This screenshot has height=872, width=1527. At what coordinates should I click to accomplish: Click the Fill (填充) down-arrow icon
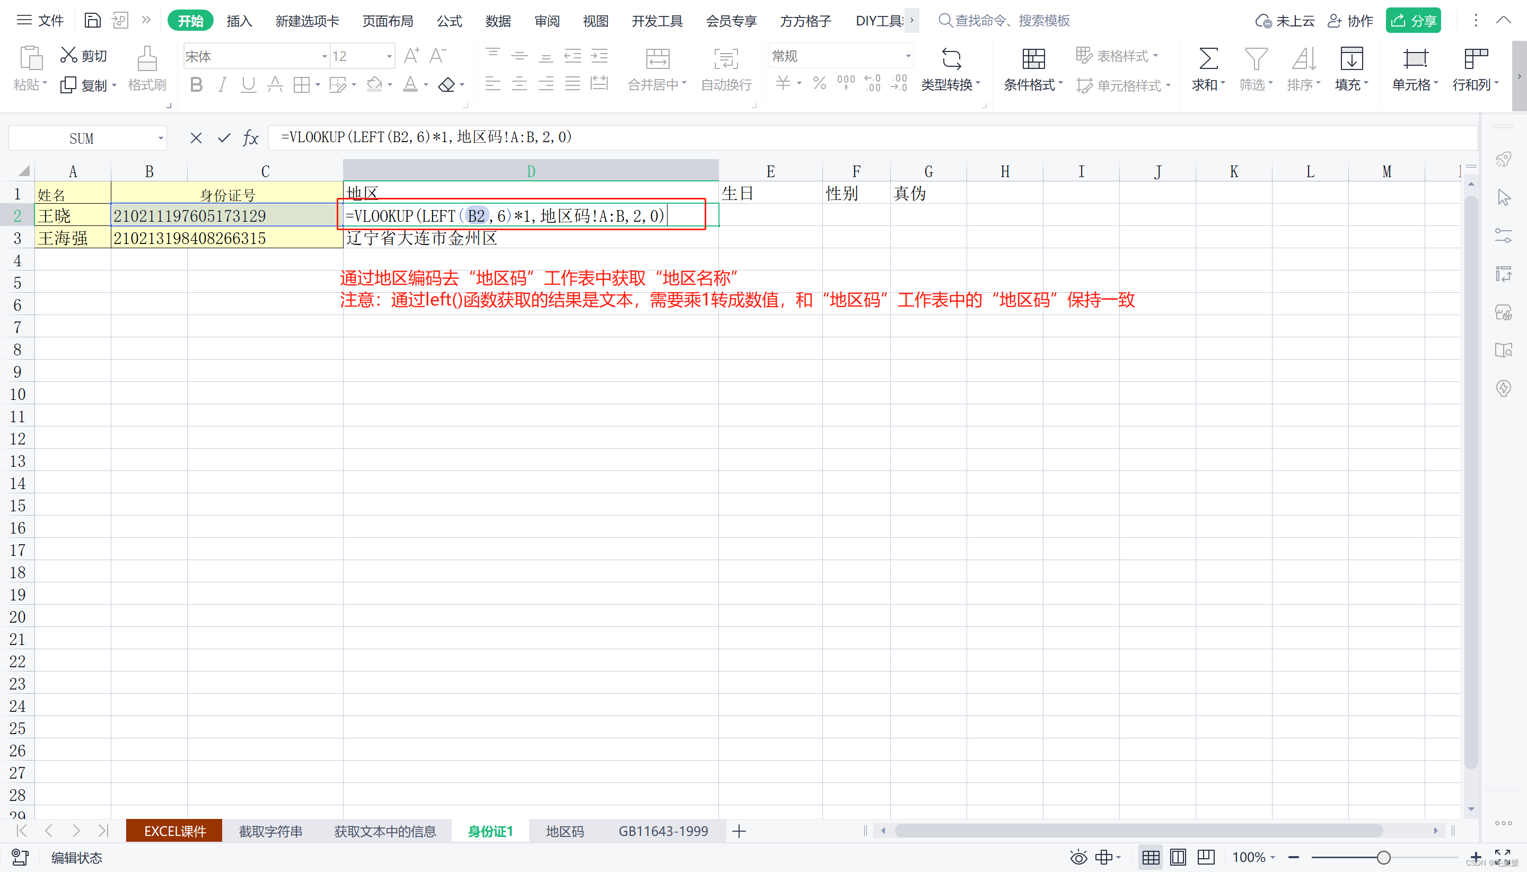click(1351, 59)
